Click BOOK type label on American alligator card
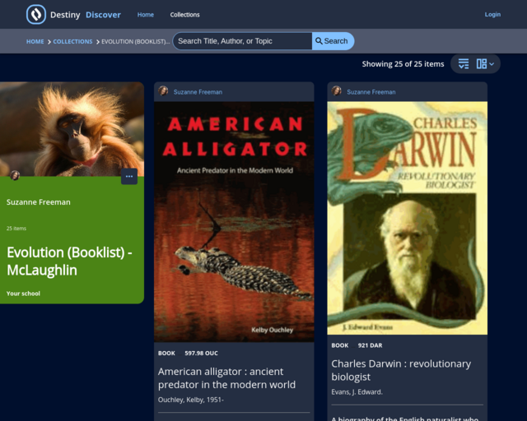527x421 pixels. coord(166,354)
